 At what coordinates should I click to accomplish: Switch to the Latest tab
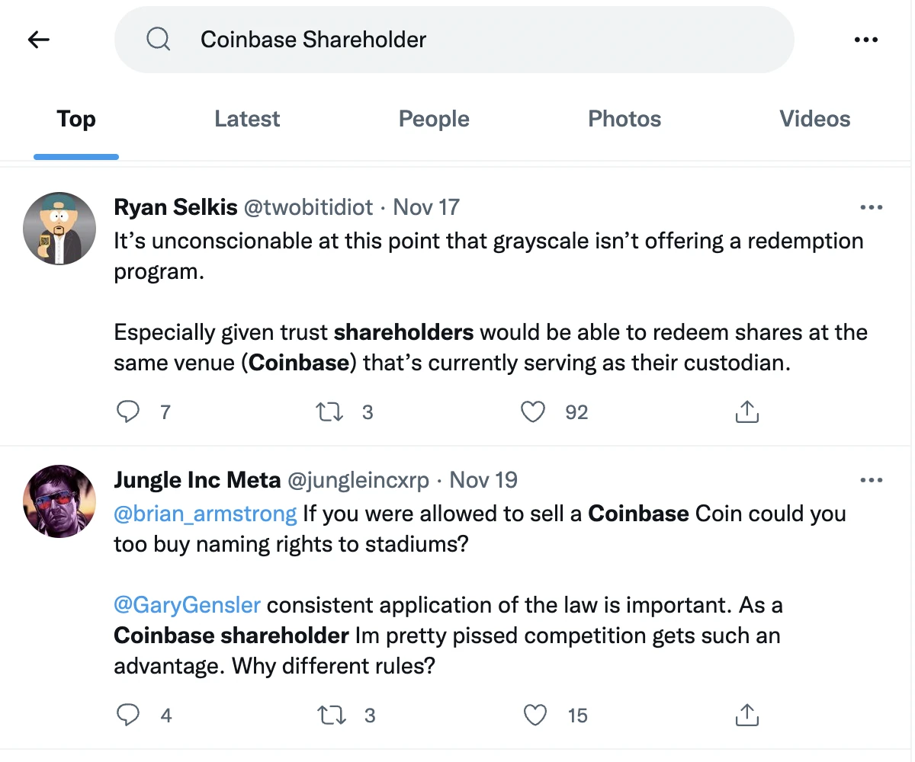pos(247,119)
